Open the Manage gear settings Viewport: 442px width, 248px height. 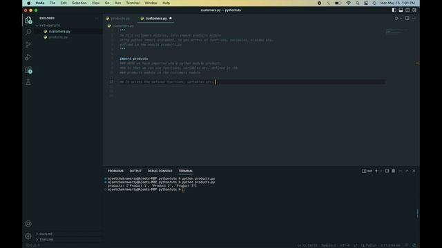(x=28, y=236)
